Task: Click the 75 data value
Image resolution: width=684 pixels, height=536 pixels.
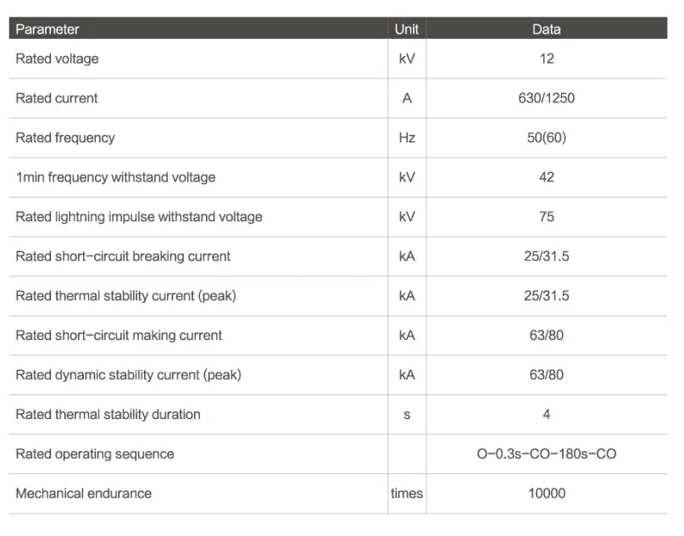Action: point(547,216)
